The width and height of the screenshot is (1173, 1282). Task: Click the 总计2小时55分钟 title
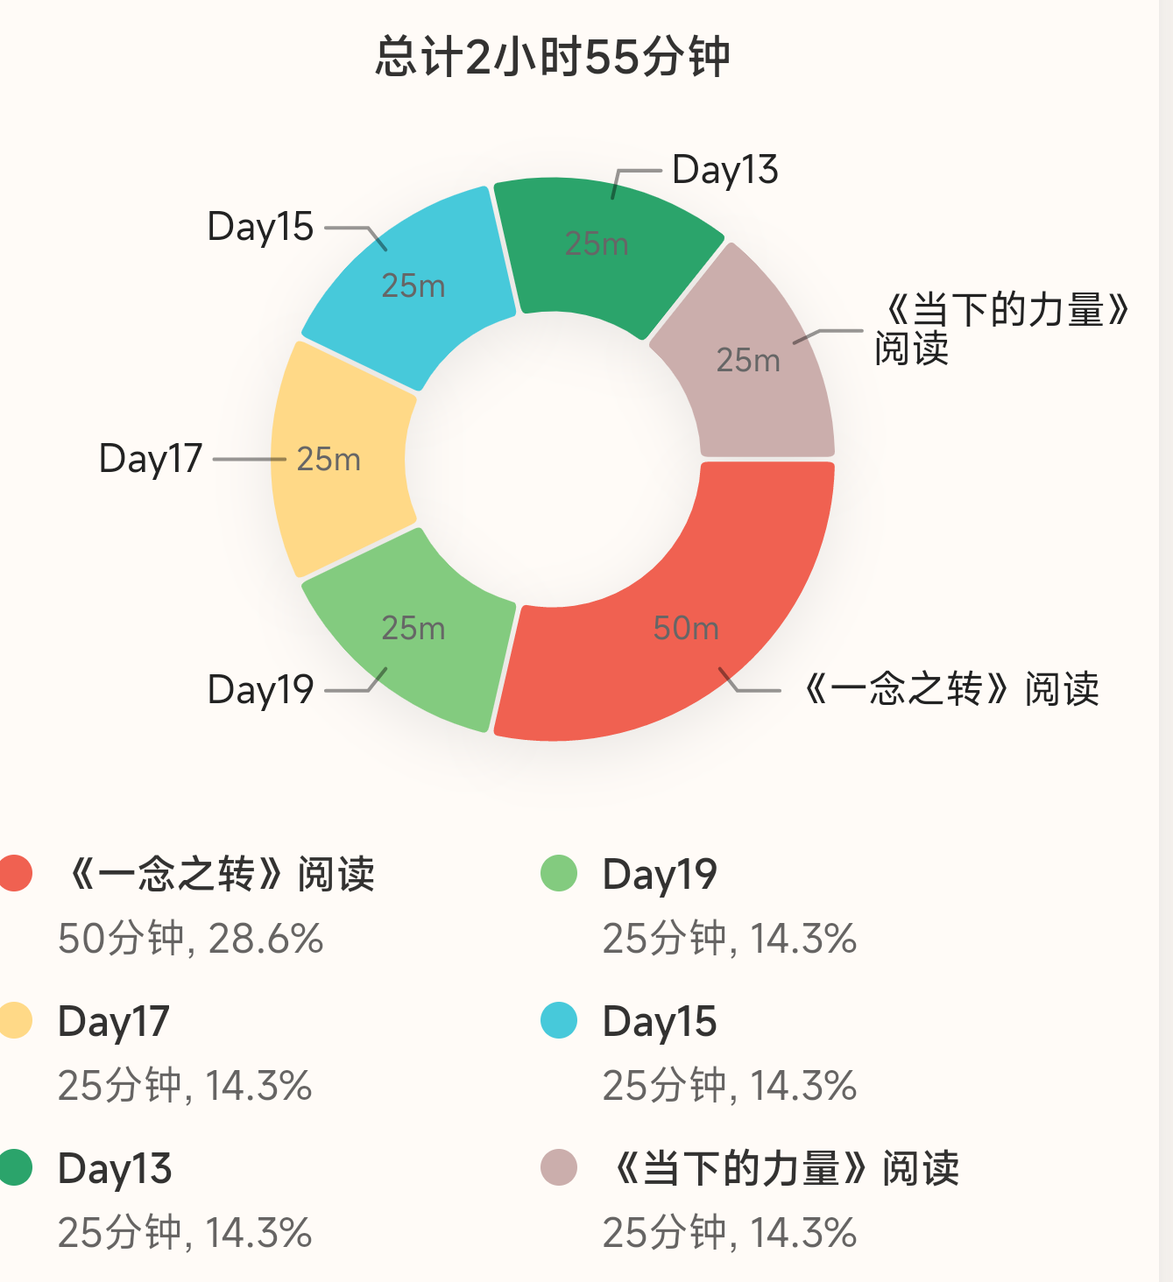pyautogui.click(x=553, y=58)
